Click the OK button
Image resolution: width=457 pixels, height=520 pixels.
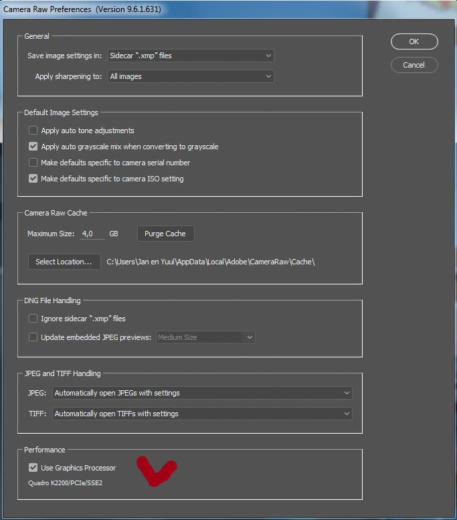point(414,41)
